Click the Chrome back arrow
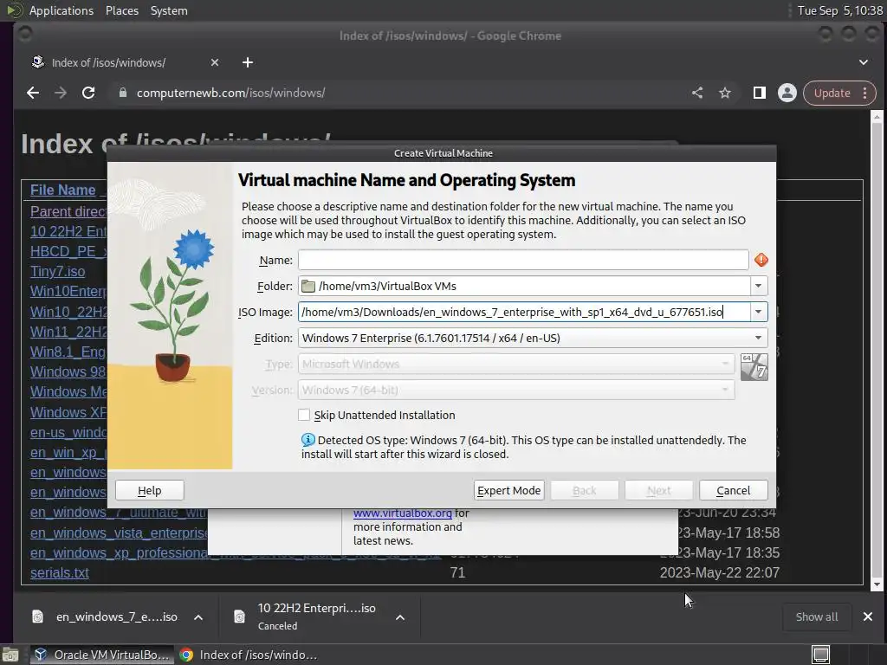 pyautogui.click(x=33, y=93)
